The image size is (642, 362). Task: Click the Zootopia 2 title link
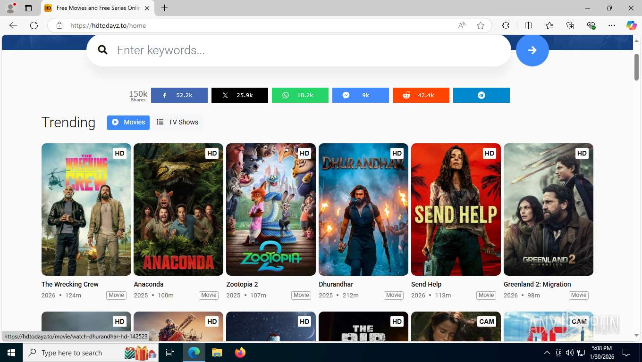click(x=242, y=284)
